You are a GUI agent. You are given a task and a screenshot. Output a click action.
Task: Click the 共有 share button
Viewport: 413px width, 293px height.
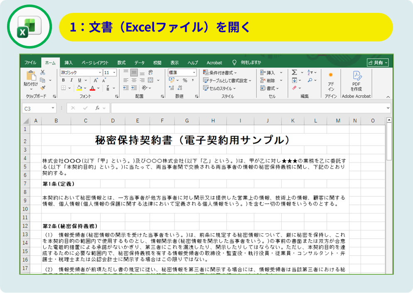(378, 63)
